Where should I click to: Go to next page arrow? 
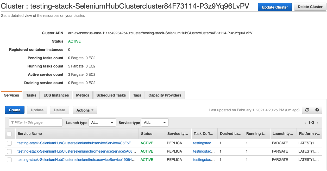317,123
